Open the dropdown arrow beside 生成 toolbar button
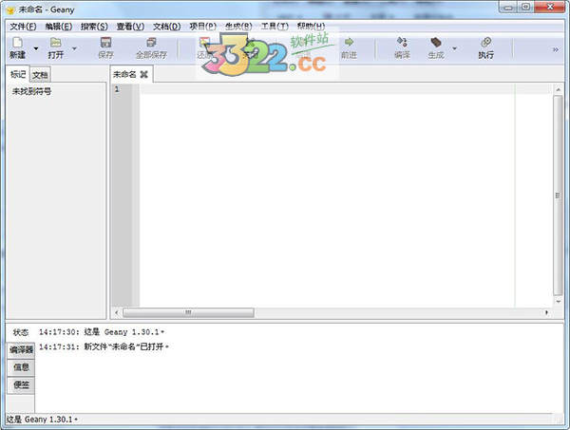570x430 pixels. click(x=454, y=48)
